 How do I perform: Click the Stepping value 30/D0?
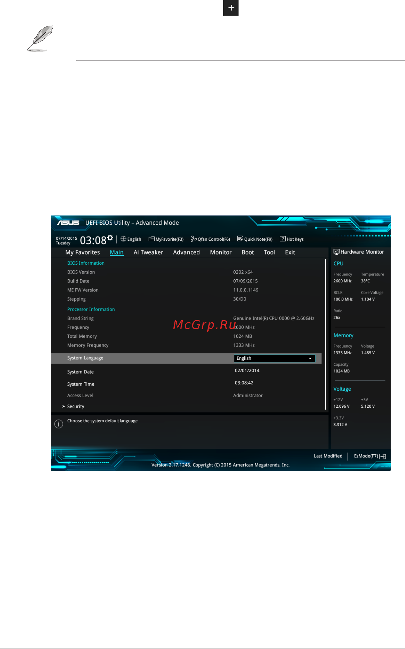pyautogui.click(x=240, y=299)
